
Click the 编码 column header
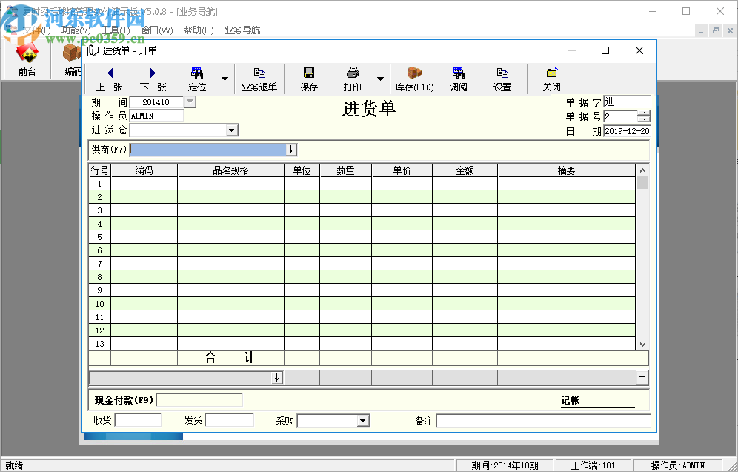144,170
